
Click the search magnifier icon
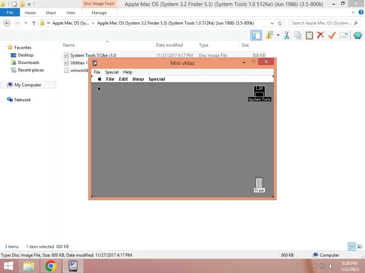click(355, 23)
